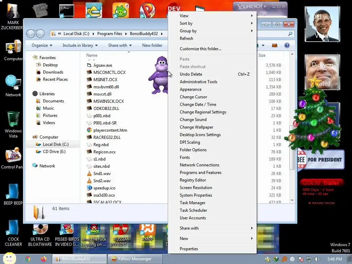The height and width of the screenshot is (264, 352).
Task: Click the Action Center flag tray icon
Action: click(300, 259)
